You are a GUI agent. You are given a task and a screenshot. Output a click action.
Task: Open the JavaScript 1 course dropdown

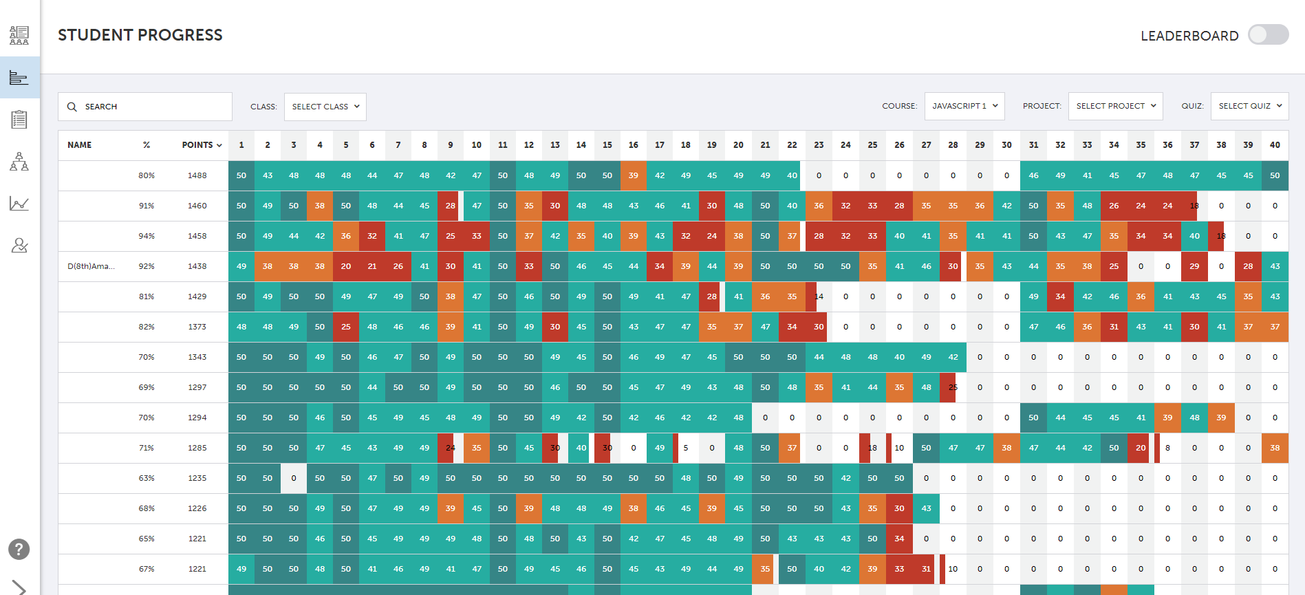(964, 106)
